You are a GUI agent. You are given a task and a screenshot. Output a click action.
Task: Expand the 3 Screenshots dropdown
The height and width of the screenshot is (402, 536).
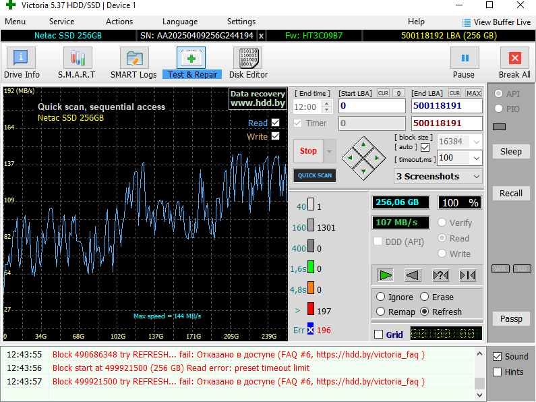click(x=477, y=176)
